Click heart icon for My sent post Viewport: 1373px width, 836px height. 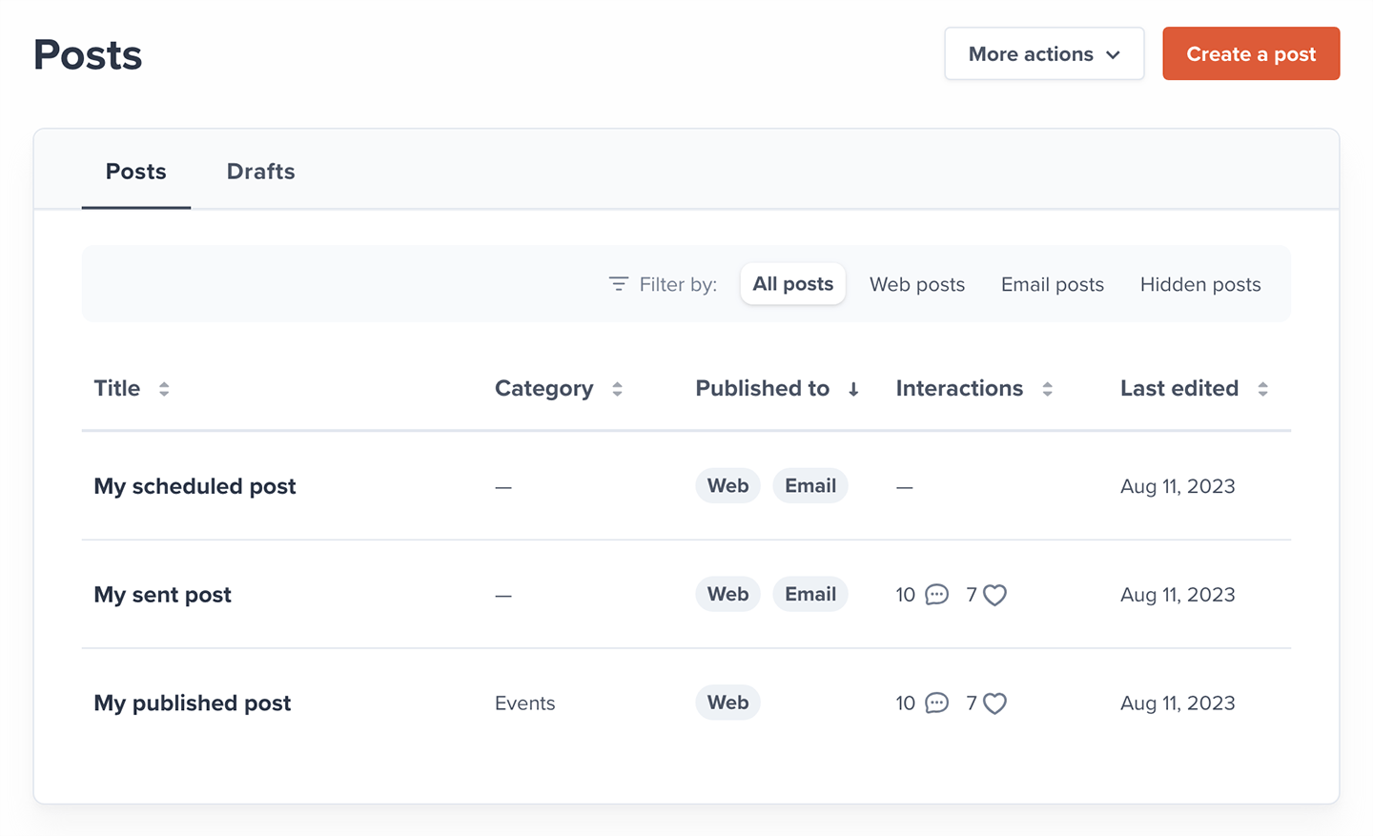(994, 595)
